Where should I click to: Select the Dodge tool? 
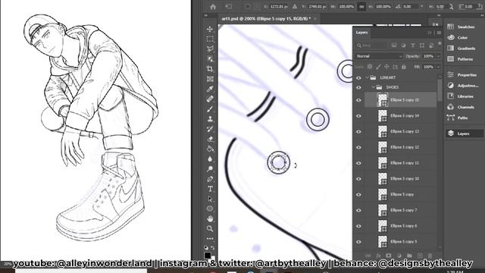click(210, 169)
